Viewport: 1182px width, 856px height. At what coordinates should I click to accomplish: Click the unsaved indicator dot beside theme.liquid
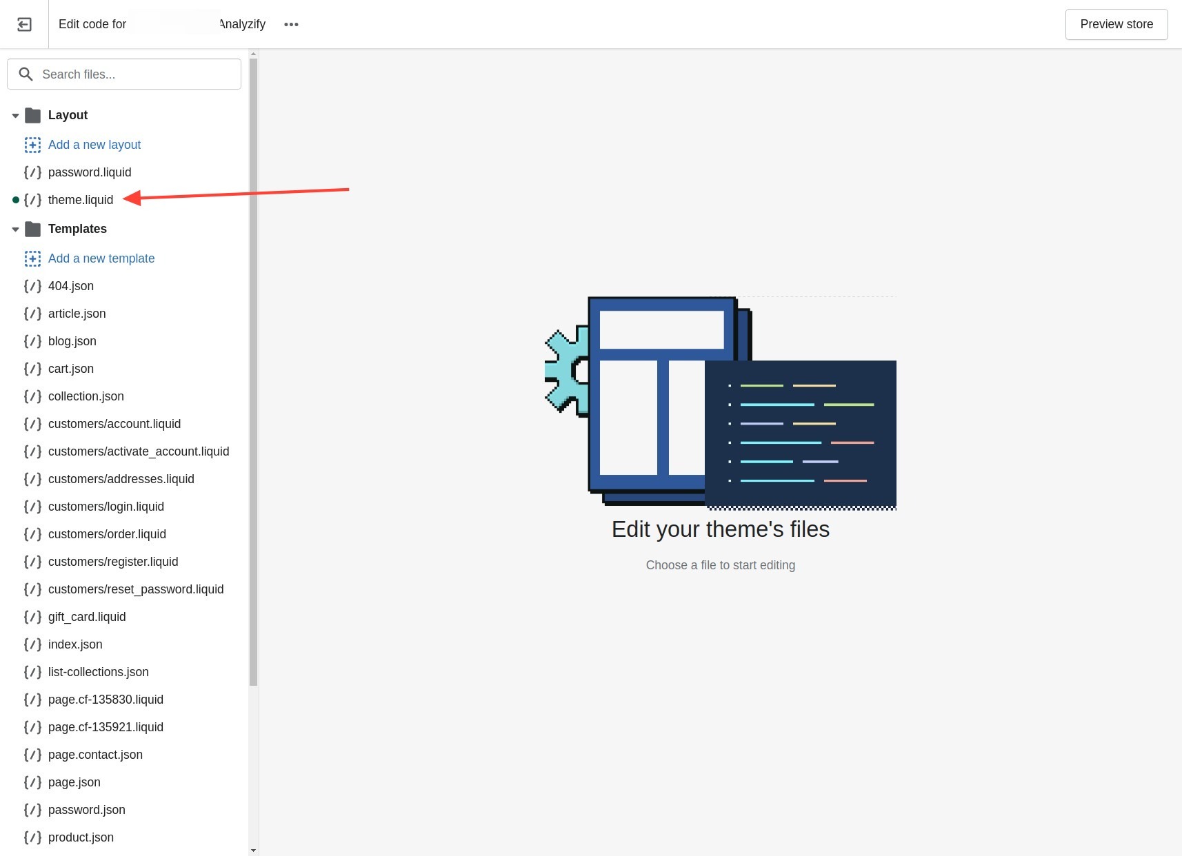click(x=15, y=200)
